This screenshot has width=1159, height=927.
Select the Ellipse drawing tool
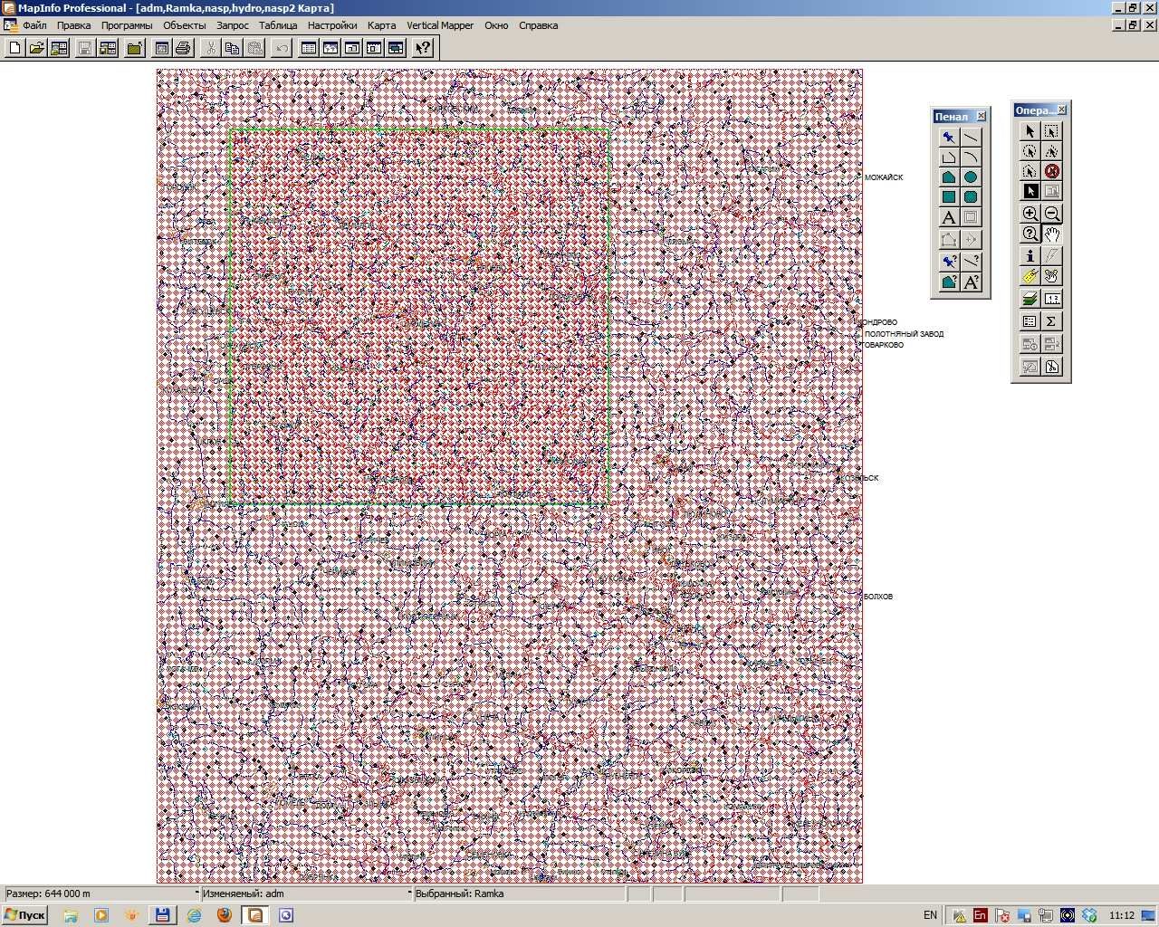(971, 177)
